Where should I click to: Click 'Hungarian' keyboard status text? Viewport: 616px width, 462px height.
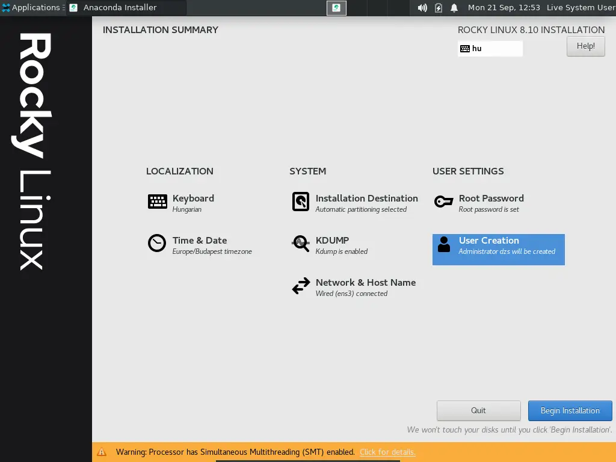187,209
